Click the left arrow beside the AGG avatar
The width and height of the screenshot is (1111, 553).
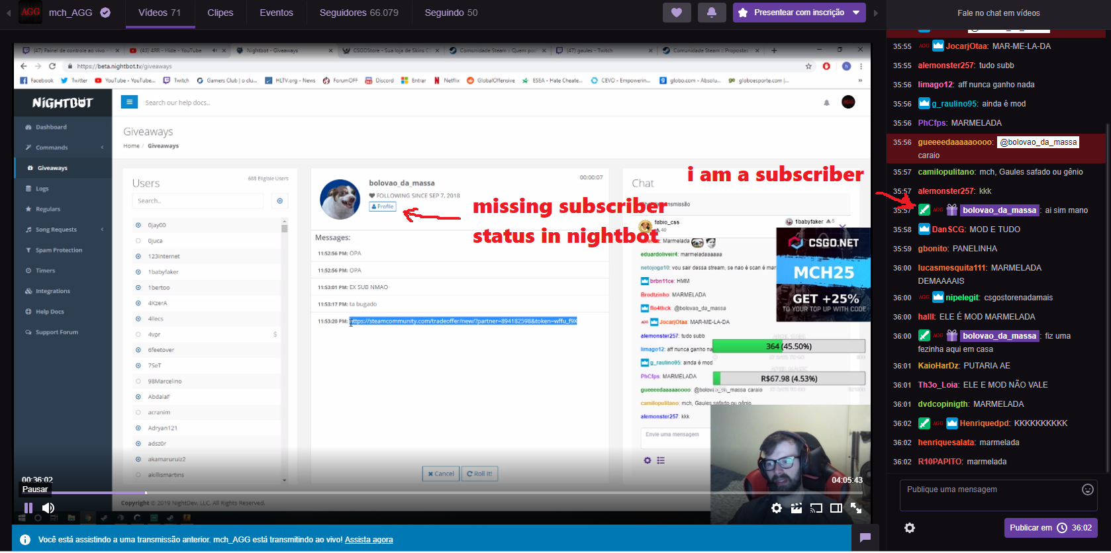9,13
